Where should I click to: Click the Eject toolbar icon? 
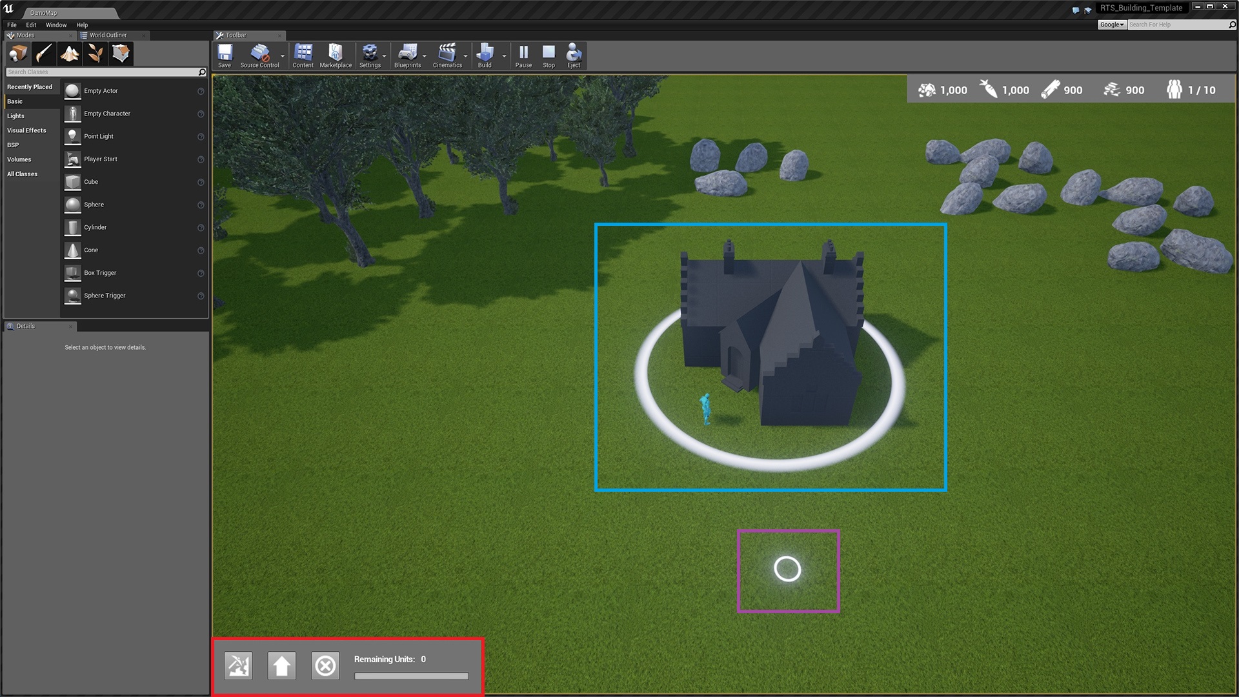pyautogui.click(x=574, y=56)
